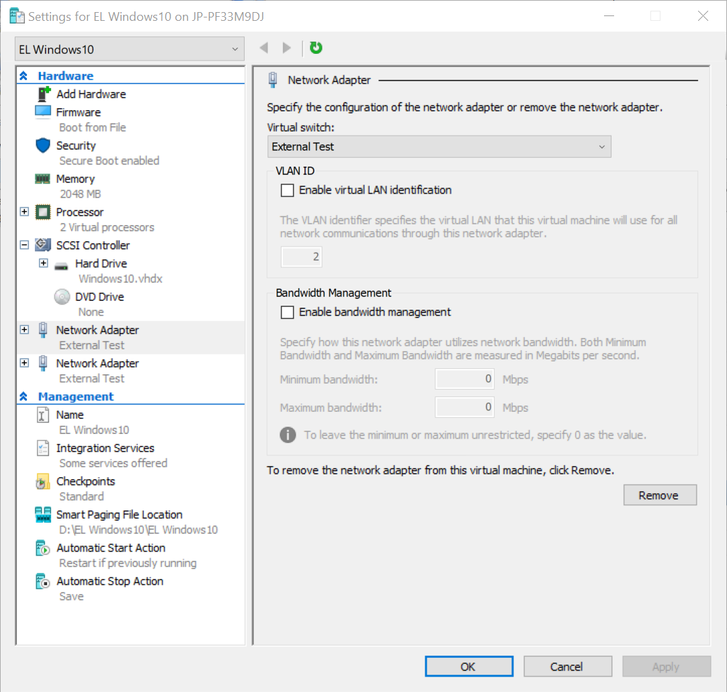The width and height of the screenshot is (727, 692).
Task: Click the VLAN ID number field
Action: [302, 257]
